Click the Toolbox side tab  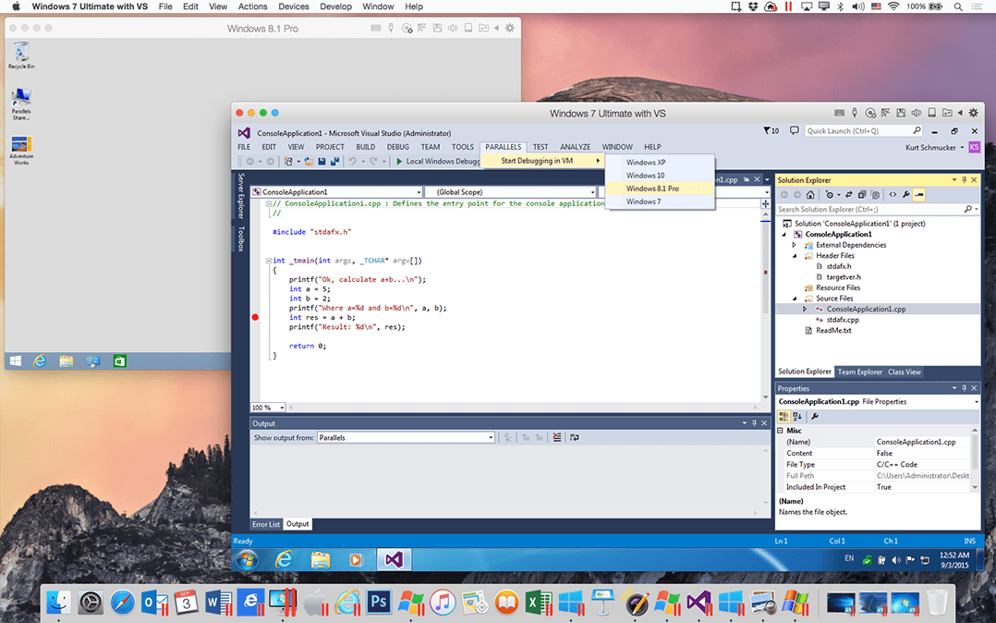[x=241, y=239]
